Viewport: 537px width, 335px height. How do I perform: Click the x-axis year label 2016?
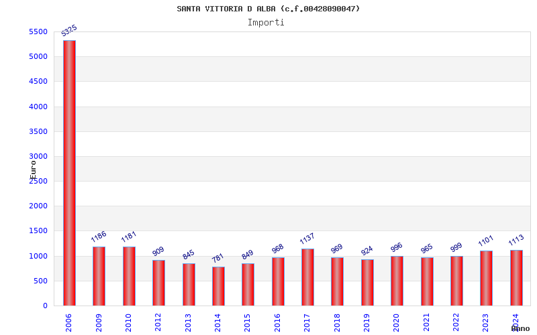(277, 323)
